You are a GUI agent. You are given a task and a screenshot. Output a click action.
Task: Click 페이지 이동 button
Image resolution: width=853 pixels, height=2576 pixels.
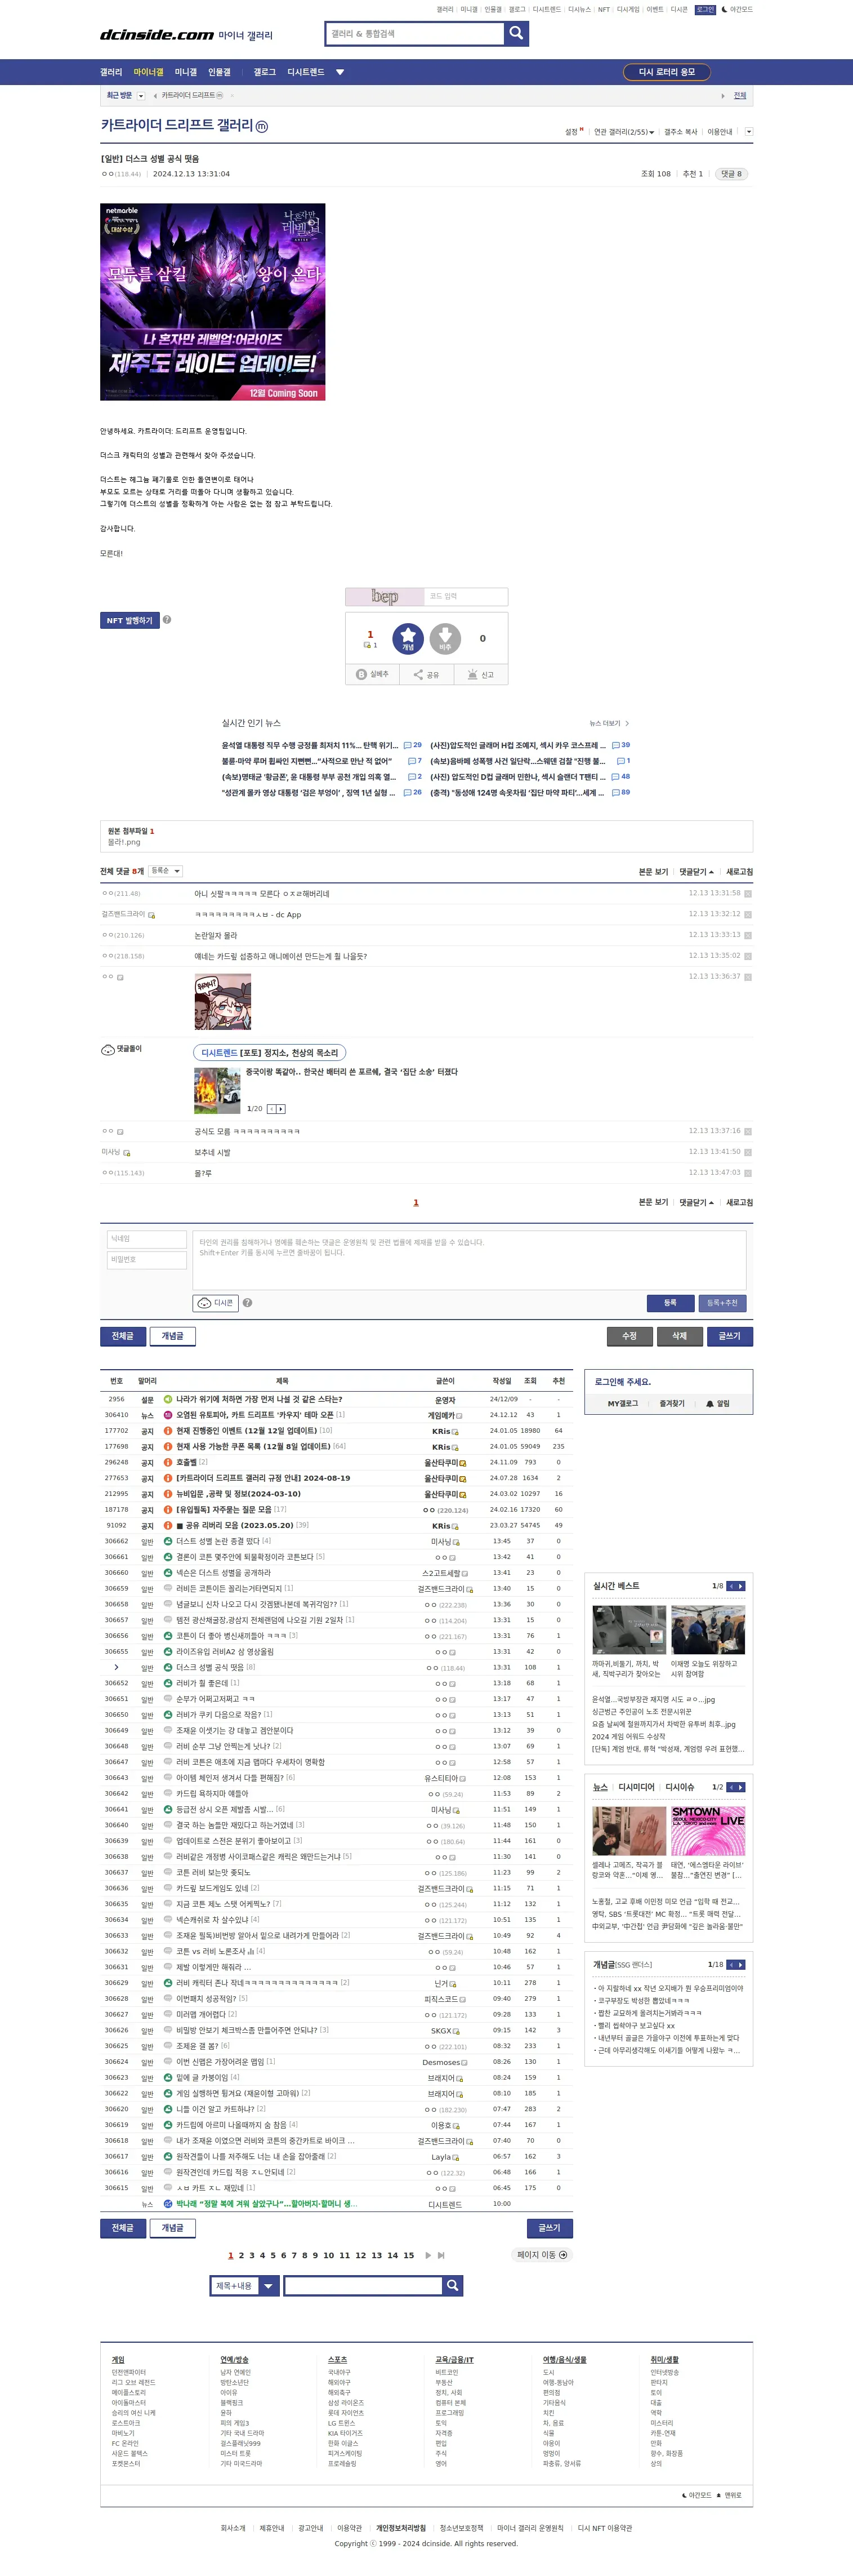point(542,2255)
